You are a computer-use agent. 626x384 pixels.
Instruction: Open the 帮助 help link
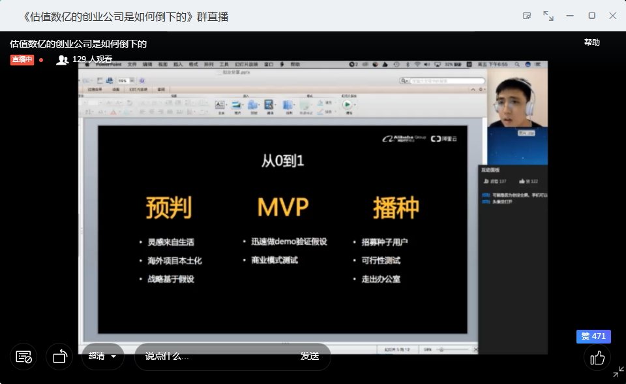click(591, 42)
